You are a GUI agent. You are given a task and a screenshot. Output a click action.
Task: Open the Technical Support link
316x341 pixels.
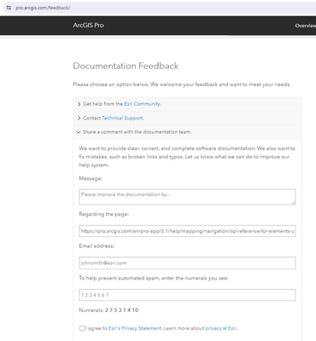[122, 118]
